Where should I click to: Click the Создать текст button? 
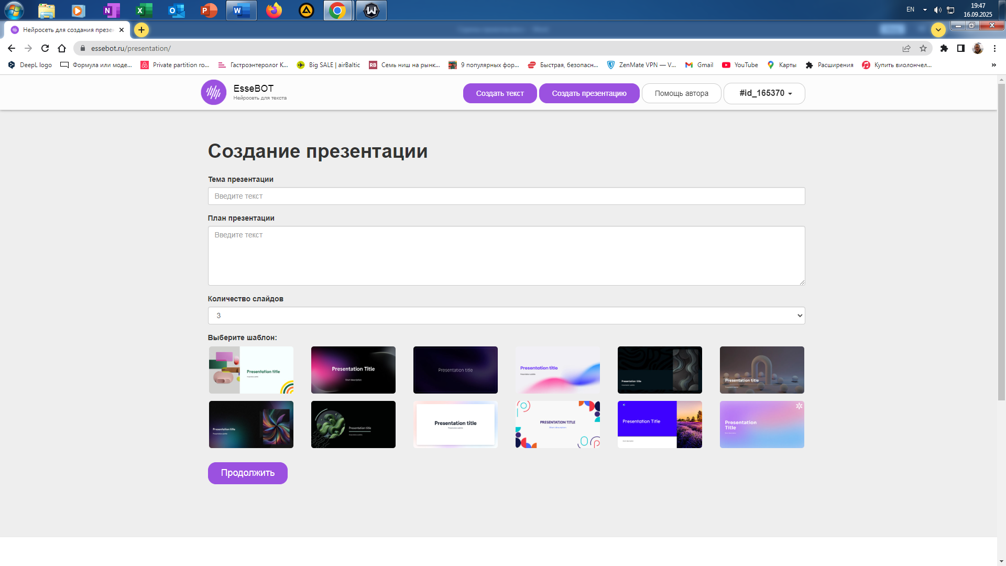click(x=499, y=93)
